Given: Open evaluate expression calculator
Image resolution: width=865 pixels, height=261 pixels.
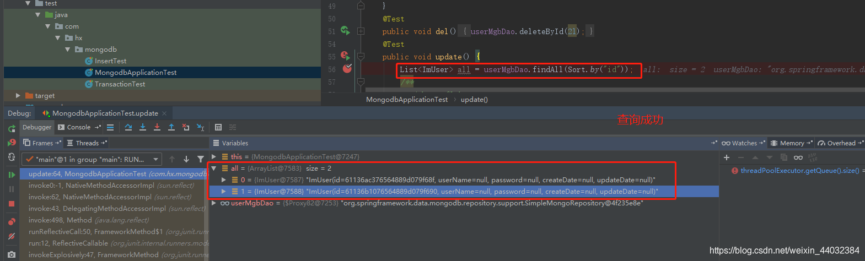Looking at the screenshot, I should coord(218,127).
